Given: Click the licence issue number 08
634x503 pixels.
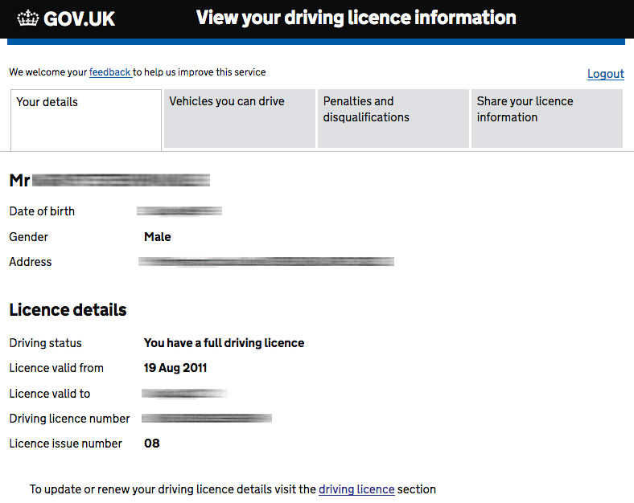Looking at the screenshot, I should coord(151,444).
